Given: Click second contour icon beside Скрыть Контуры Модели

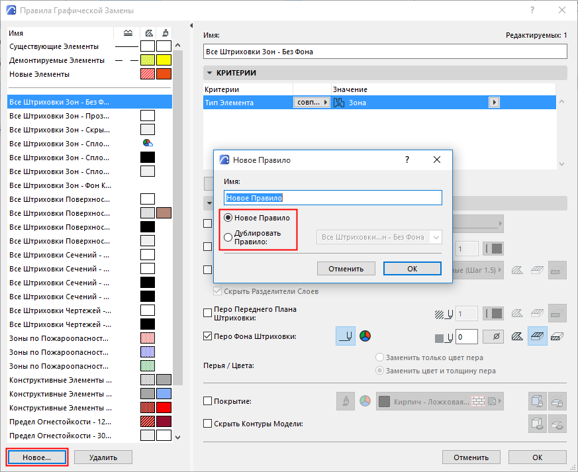Looking at the screenshot, I should 557,424.
